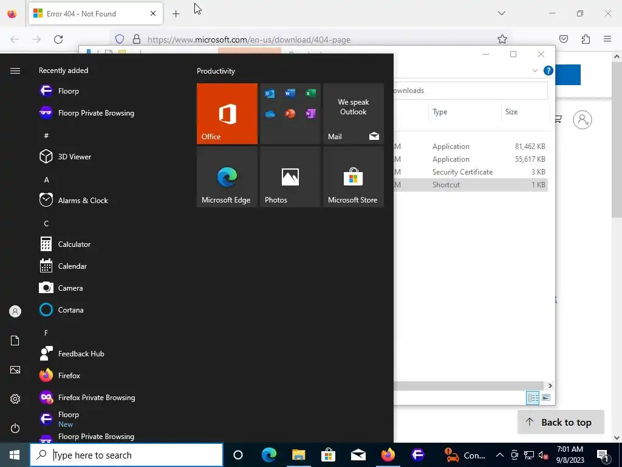Open the Photos tile
Image resolution: width=622 pixels, height=467 pixels.
coord(290,177)
